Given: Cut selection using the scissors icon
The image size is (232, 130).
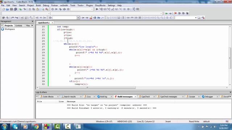Looking at the screenshot, I should pyautogui.click(x=30, y=9).
